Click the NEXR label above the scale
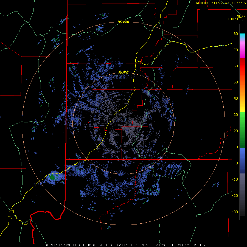 241,16
